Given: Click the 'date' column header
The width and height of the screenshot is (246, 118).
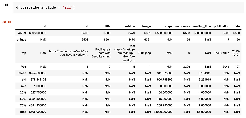Looking at the screenshot, I should point(237,26).
